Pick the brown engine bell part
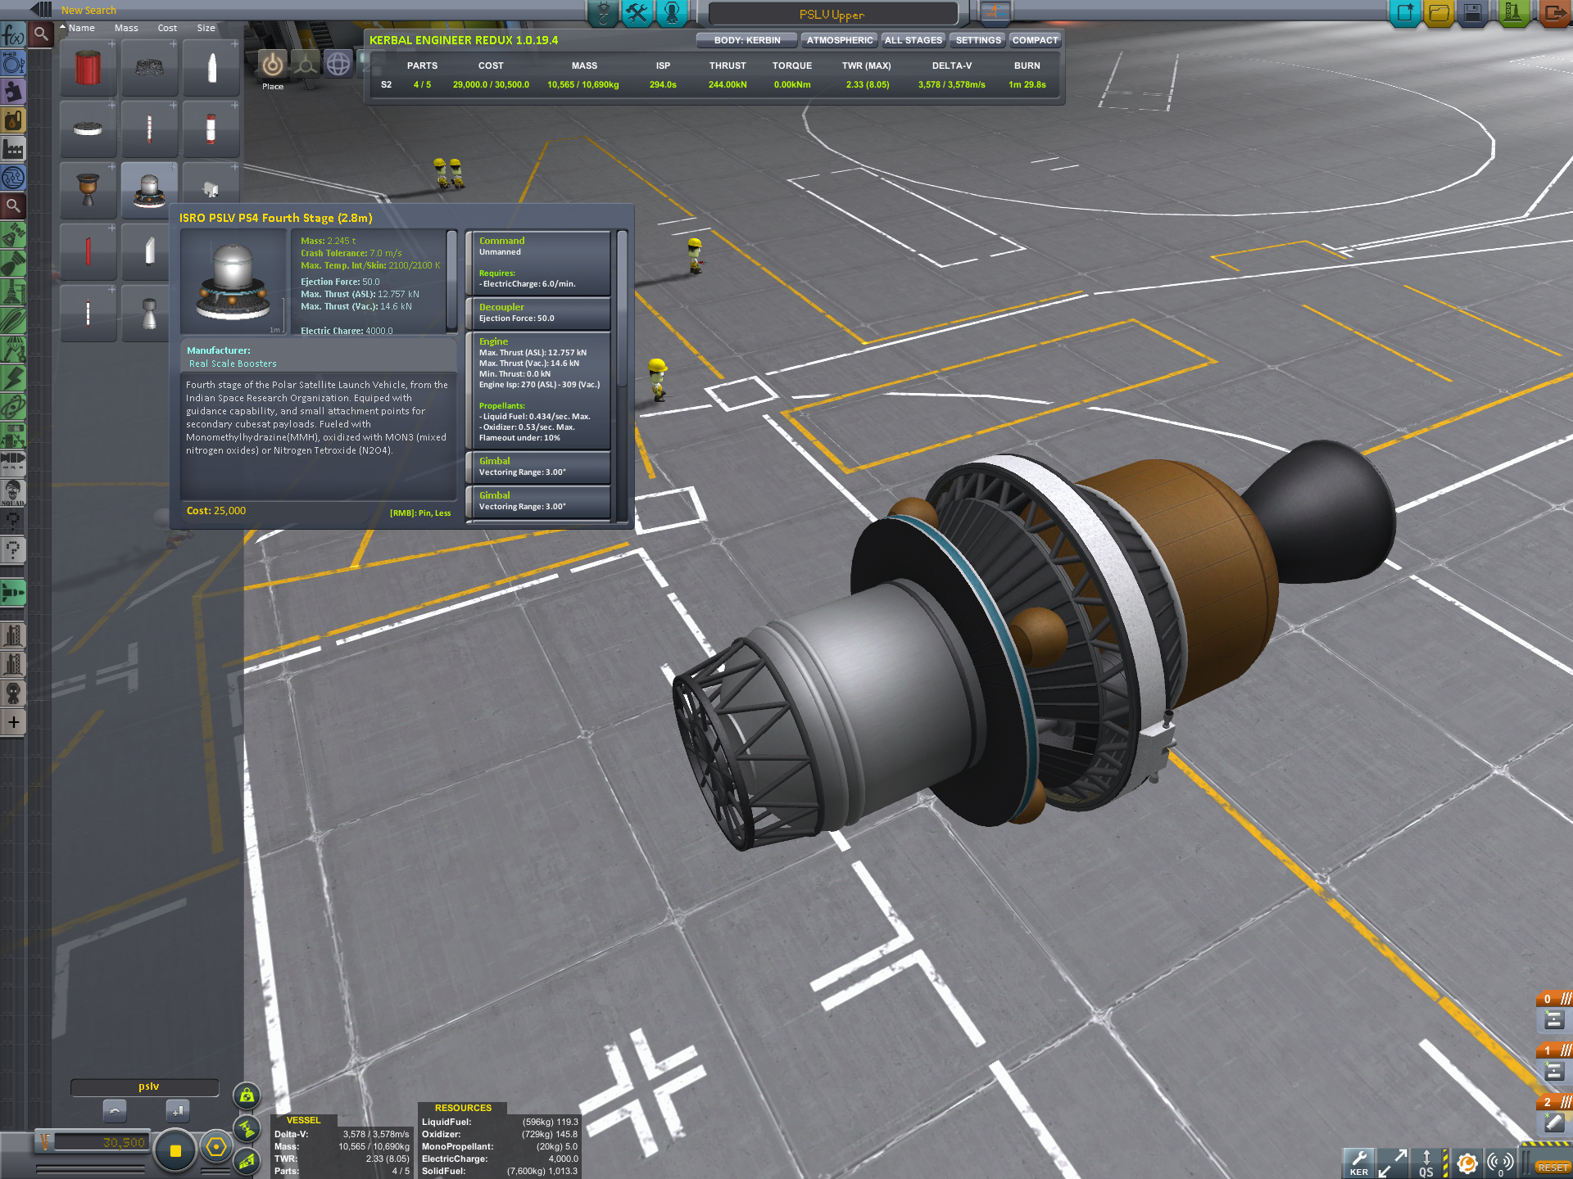 [x=88, y=190]
